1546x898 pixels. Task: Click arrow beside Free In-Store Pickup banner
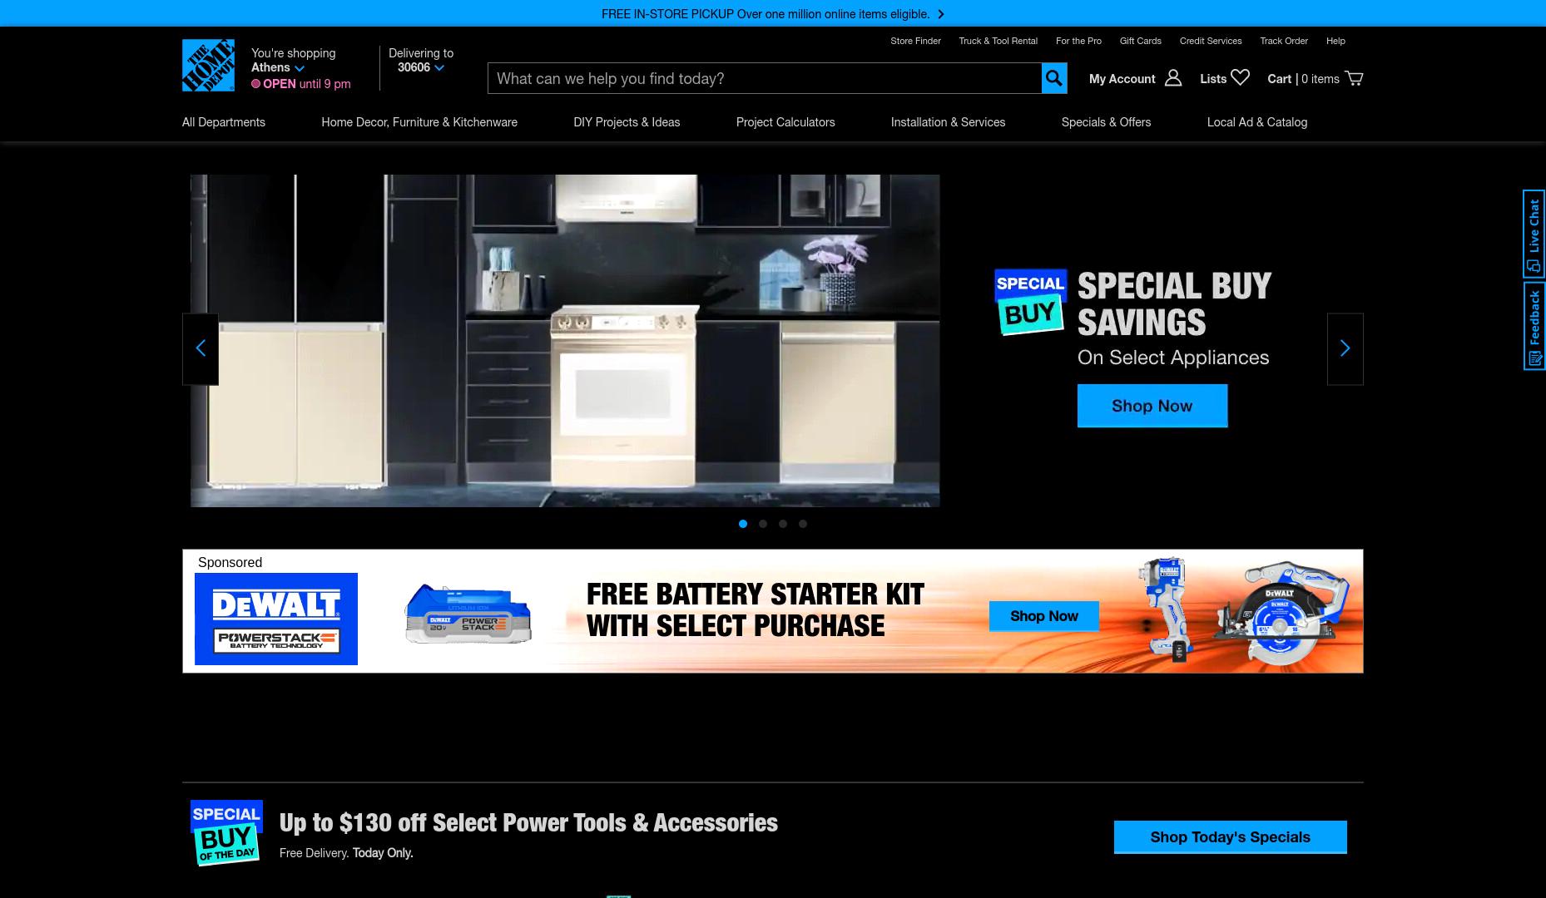[941, 14]
